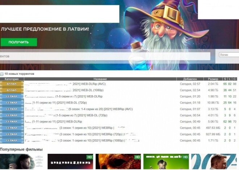Screen dimensions: 239x170
Task: Sort by the L leechers column header
Action: pos(230,79)
